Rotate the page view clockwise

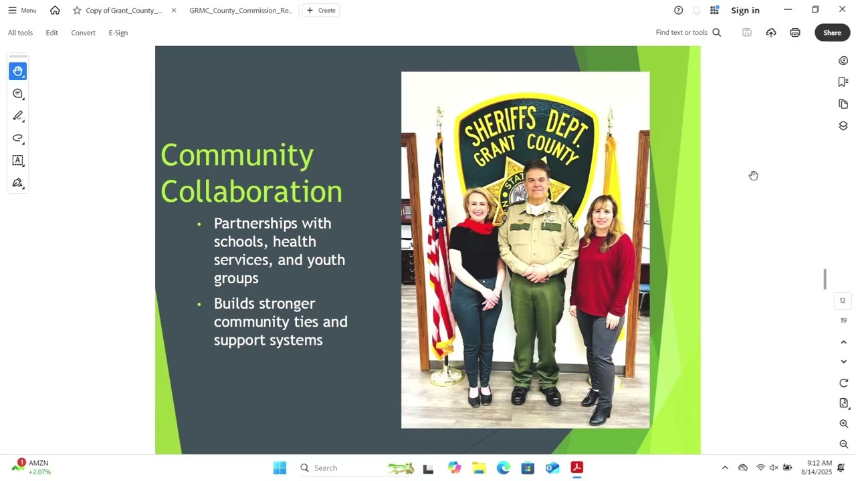coord(843,383)
